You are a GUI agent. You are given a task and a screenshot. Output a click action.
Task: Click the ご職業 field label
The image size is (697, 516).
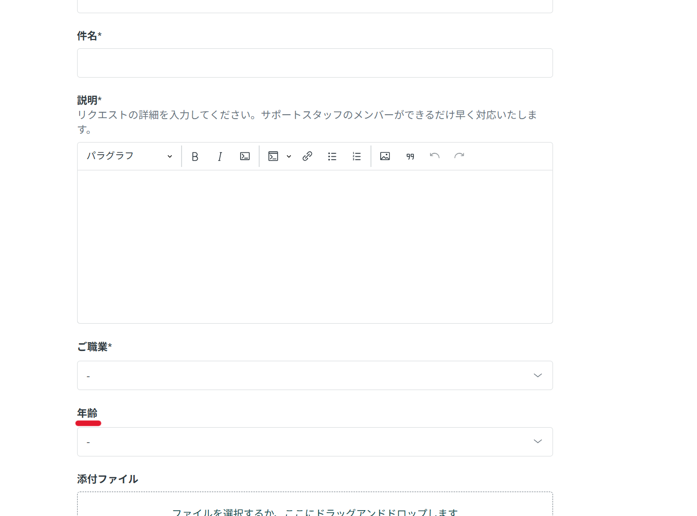click(x=95, y=347)
